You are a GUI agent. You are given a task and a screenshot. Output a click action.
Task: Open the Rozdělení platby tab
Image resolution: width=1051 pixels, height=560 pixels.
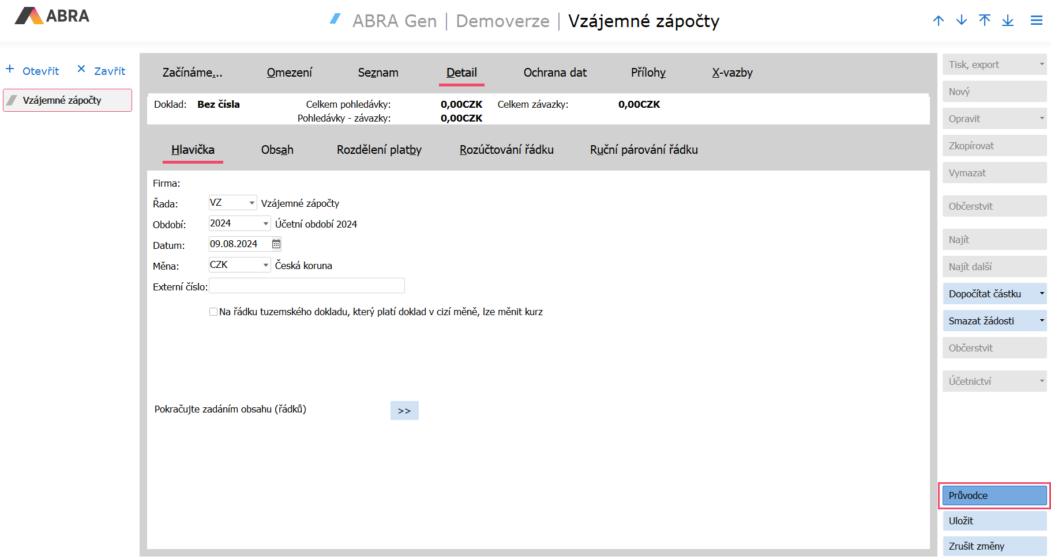[379, 150]
